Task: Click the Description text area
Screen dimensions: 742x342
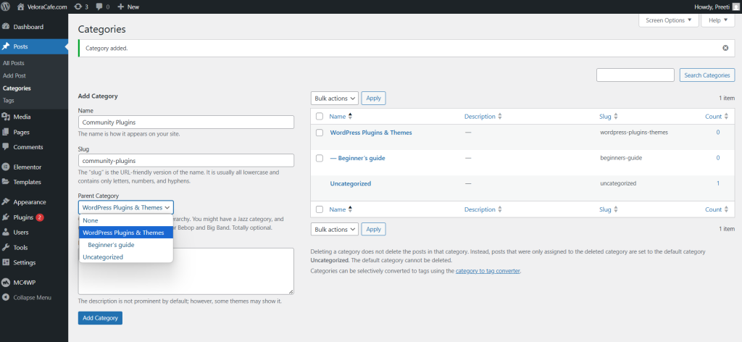Action: pyautogui.click(x=186, y=271)
